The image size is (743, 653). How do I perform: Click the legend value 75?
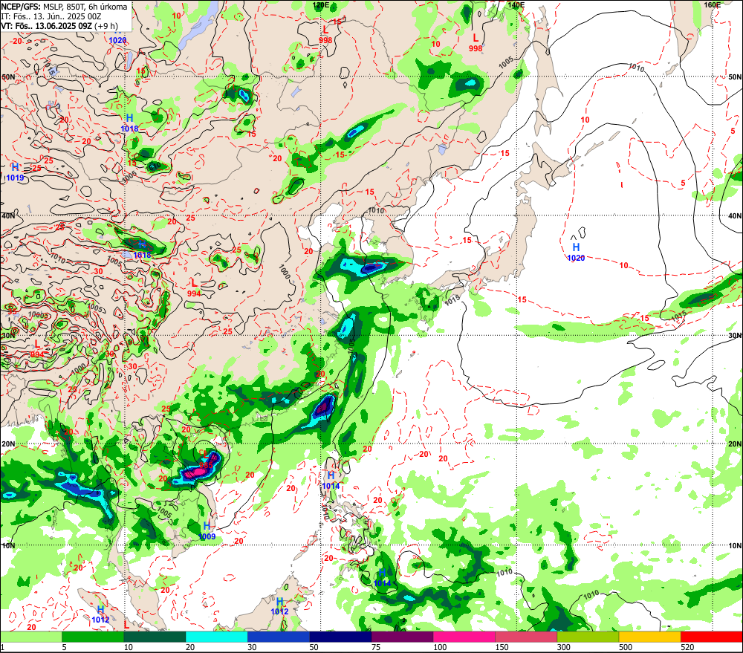coord(376,647)
